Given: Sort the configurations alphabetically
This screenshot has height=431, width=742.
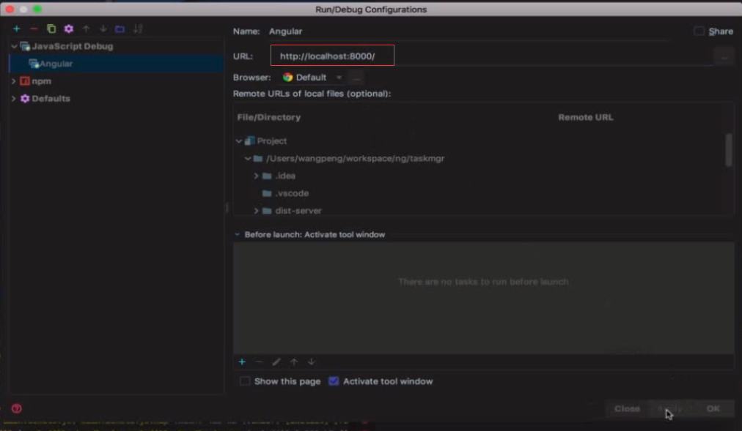Looking at the screenshot, I should pyautogui.click(x=138, y=29).
